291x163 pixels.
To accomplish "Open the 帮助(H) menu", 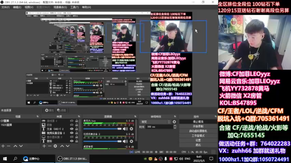I will click(87, 7).
